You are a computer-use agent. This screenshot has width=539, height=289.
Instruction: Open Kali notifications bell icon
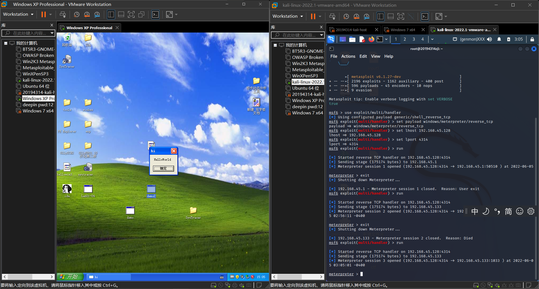(499, 39)
